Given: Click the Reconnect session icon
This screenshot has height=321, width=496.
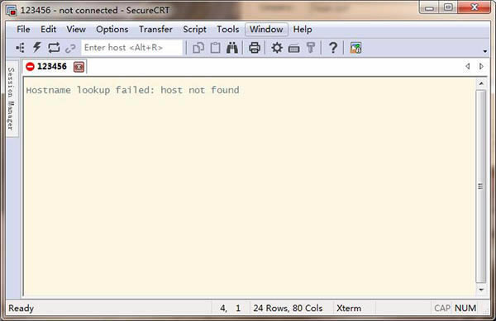Looking at the screenshot, I should (54, 48).
